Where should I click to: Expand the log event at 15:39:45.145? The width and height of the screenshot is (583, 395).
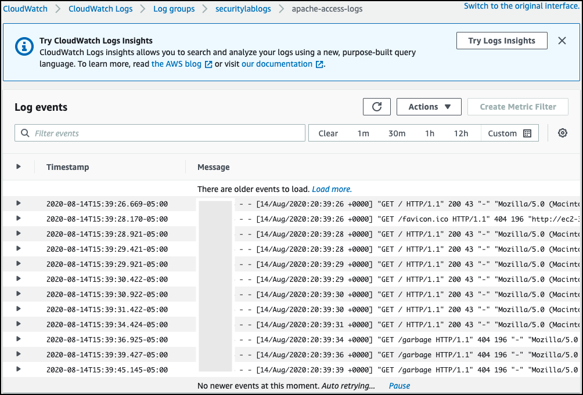tap(18, 369)
